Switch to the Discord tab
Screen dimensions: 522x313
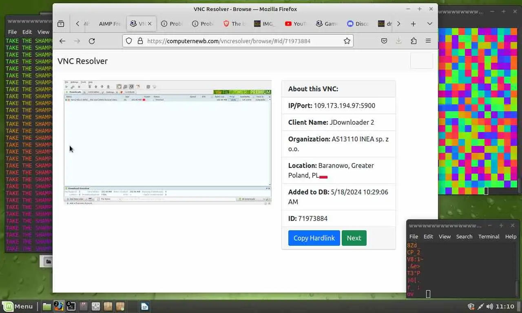[x=358, y=24]
